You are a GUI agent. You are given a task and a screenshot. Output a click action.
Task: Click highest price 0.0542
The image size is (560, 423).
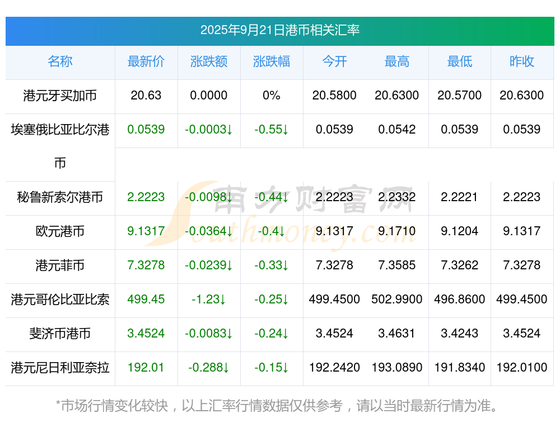click(397, 130)
